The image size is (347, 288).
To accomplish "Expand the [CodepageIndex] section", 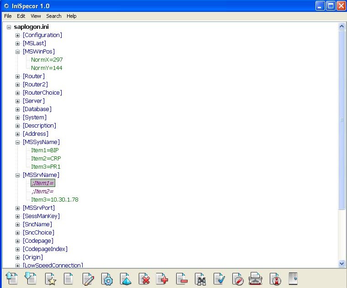I will (17, 249).
